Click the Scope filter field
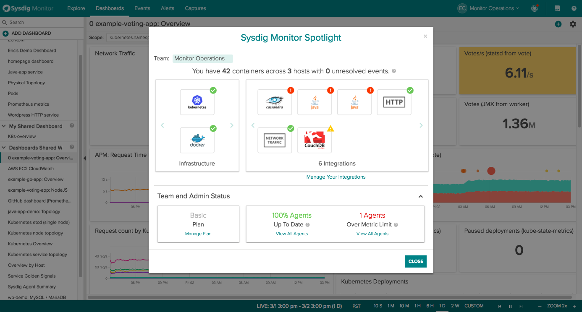Screen dimensions: 582x312 click(128, 37)
